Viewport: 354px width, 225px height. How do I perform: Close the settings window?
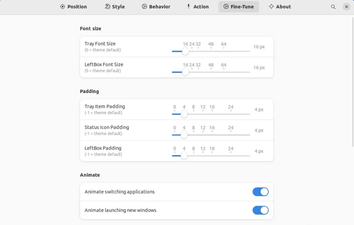(346, 7)
